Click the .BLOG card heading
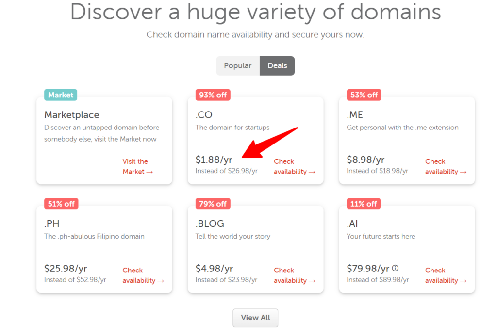This screenshot has height=335, width=497. pyautogui.click(x=210, y=223)
